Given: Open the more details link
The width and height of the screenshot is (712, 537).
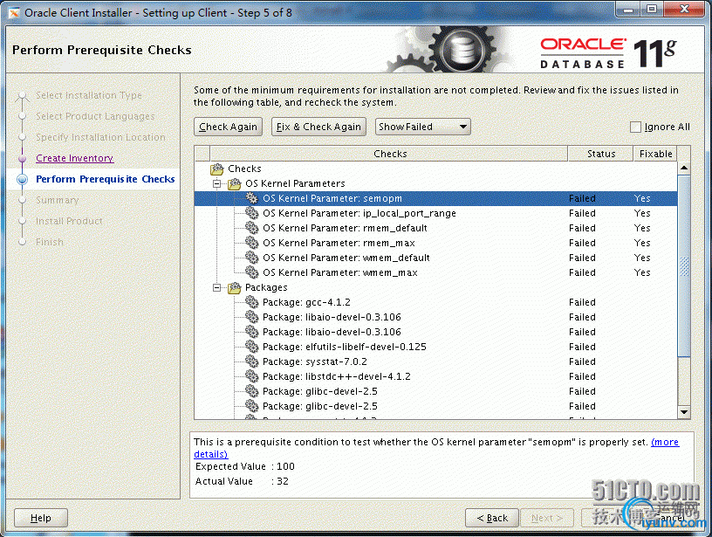Looking at the screenshot, I should (665, 442).
